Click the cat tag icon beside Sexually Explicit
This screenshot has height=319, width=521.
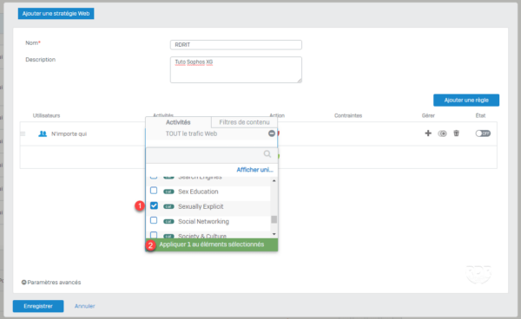point(168,206)
